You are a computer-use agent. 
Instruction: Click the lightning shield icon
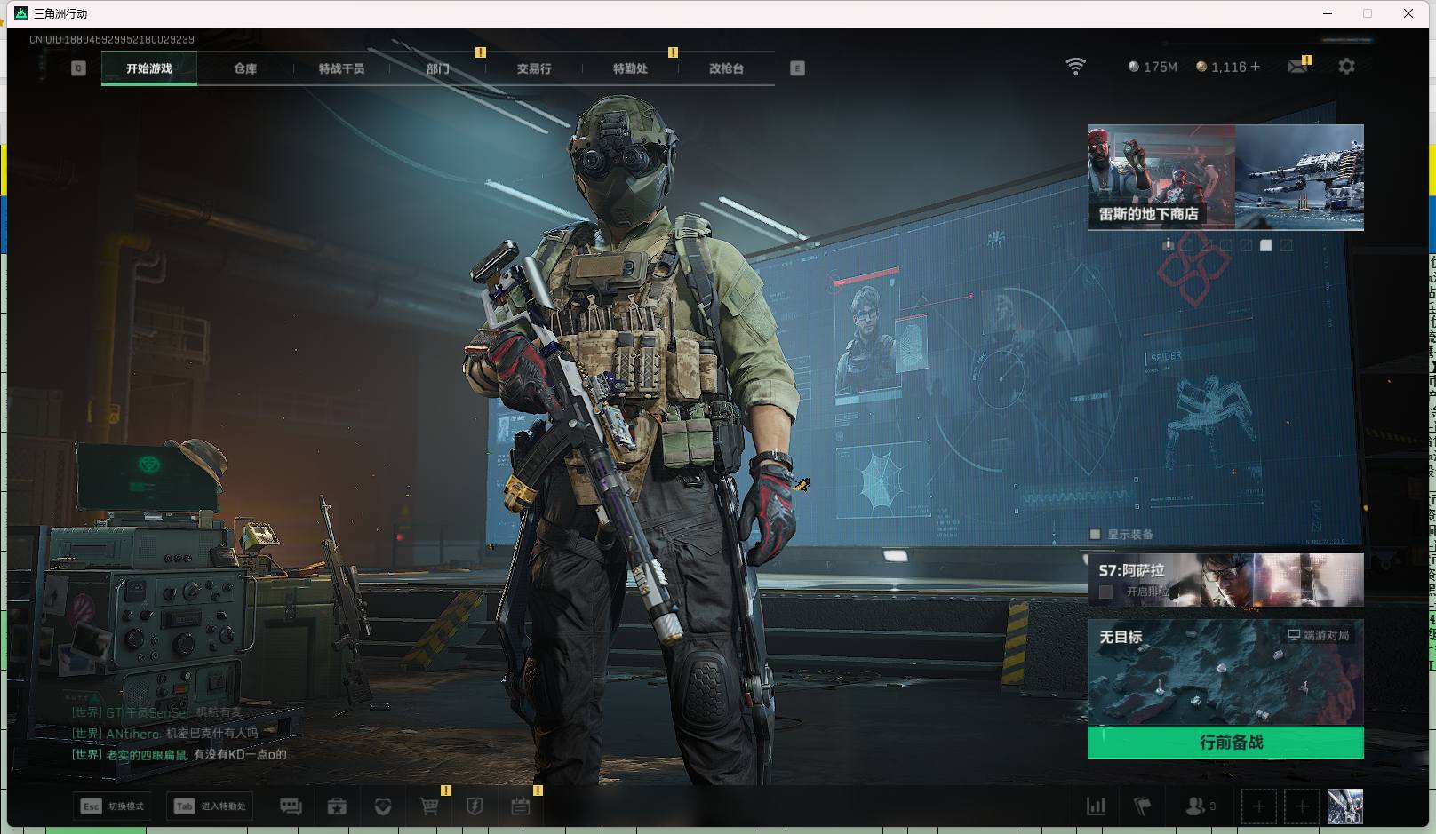(475, 806)
